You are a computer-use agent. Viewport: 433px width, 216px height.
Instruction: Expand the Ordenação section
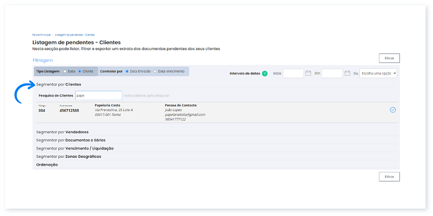click(x=47, y=165)
